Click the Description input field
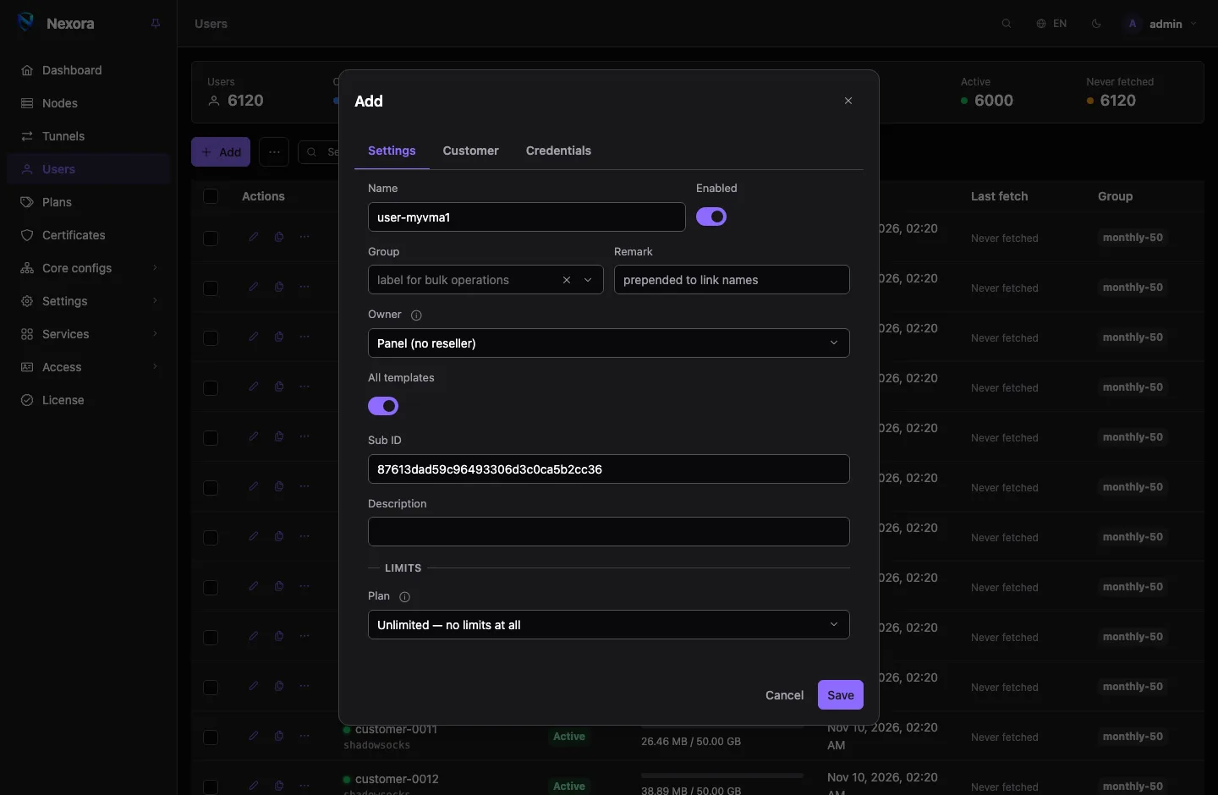Viewport: 1218px width, 795px height. 609,532
